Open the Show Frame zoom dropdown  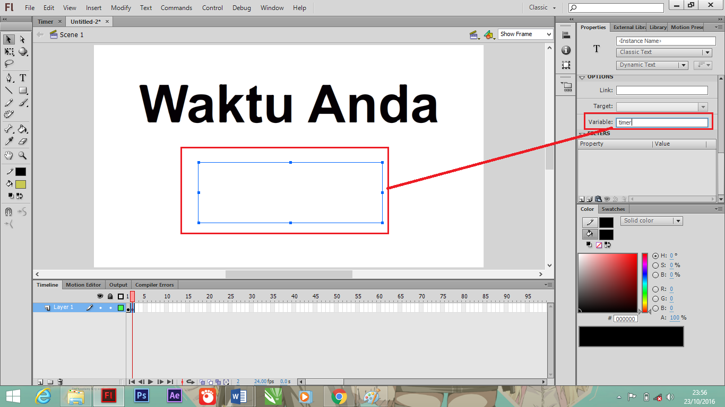coord(524,34)
